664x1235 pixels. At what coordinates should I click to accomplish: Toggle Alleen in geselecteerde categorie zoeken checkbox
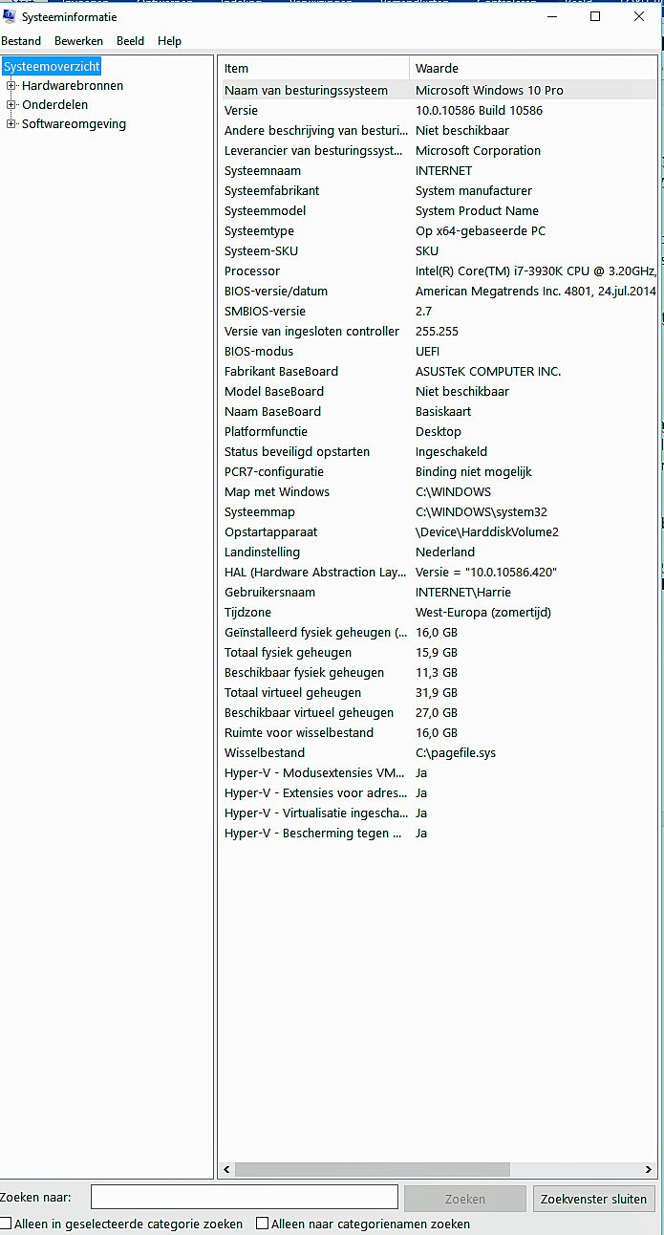[6, 1224]
